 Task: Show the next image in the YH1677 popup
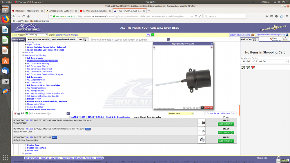tap(211, 47)
